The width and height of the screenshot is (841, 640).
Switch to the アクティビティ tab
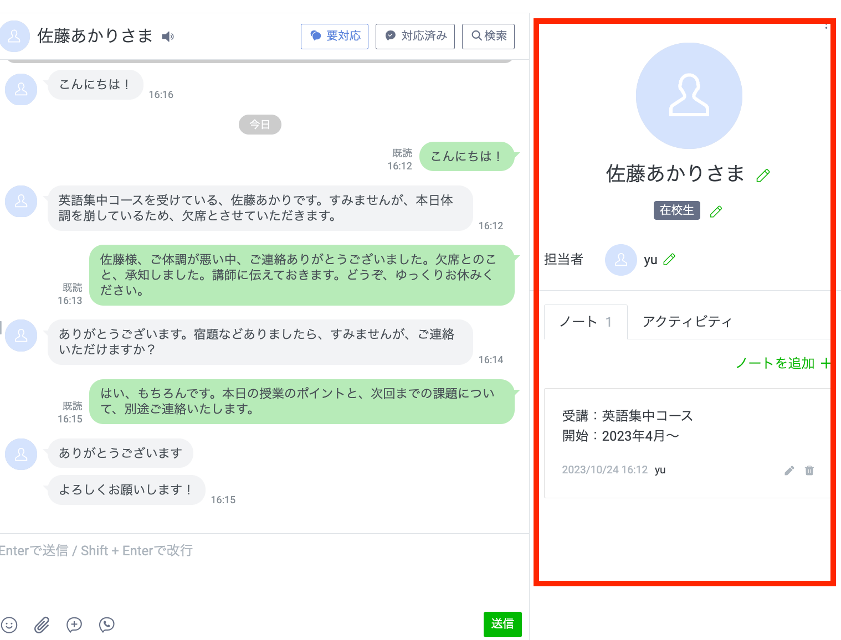coord(687,322)
